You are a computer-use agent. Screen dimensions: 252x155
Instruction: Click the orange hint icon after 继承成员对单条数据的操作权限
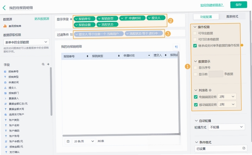(x=242, y=46)
